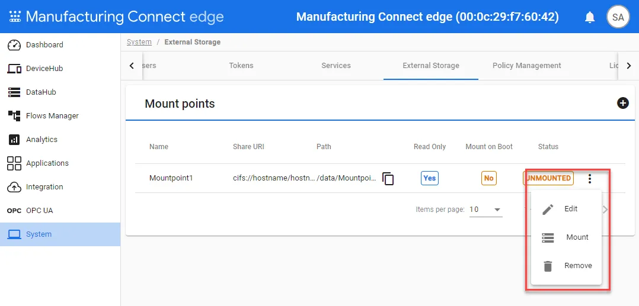Copy the Mountpoint1 path to clipboard
This screenshot has height=306, width=639.
[388, 179]
